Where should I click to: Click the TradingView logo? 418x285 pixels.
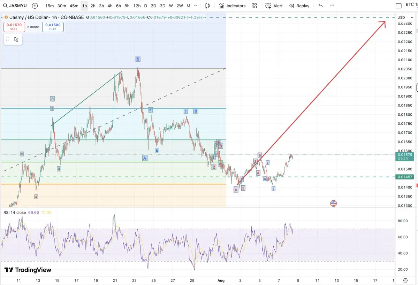pyautogui.click(x=28, y=270)
